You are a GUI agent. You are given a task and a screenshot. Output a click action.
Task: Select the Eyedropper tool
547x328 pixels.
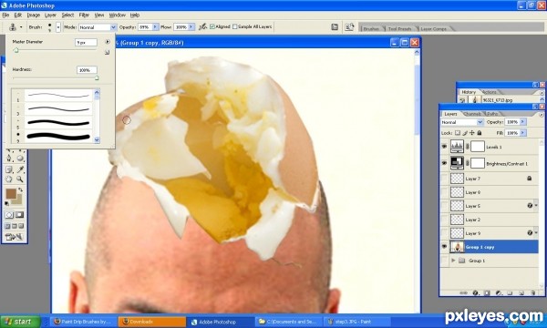(20, 169)
